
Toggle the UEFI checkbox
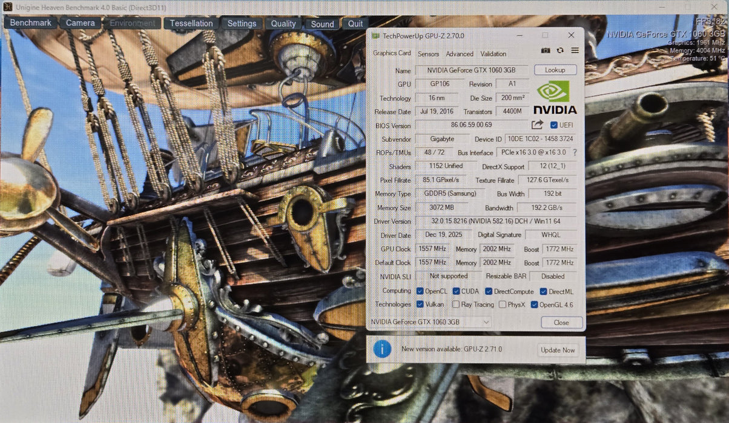pos(553,125)
